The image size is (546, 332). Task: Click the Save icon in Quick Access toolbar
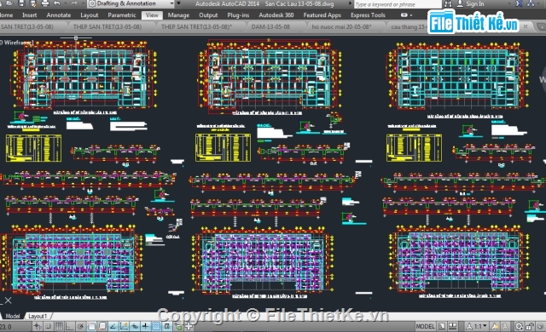[21, 3]
